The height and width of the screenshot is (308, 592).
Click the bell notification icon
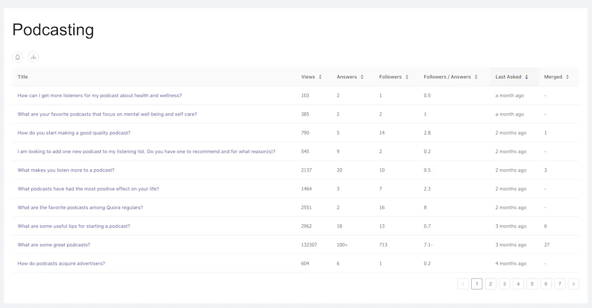click(x=18, y=57)
